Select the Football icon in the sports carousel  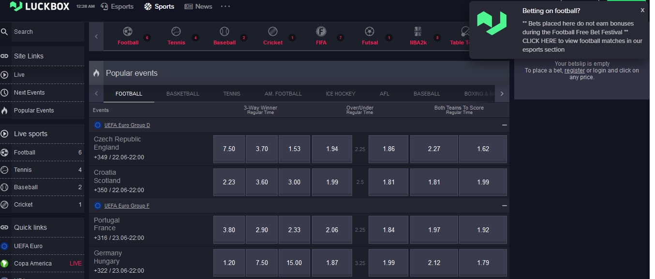pos(128,32)
